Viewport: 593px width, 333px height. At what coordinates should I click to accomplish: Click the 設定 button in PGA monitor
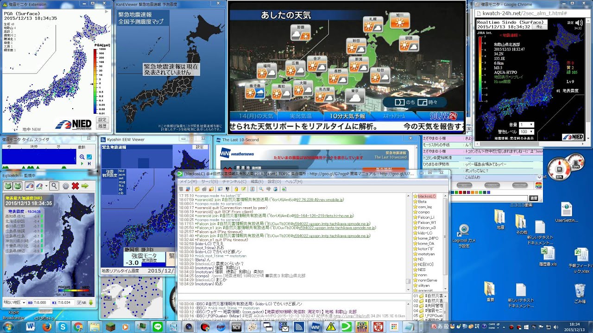pyautogui.click(x=102, y=119)
